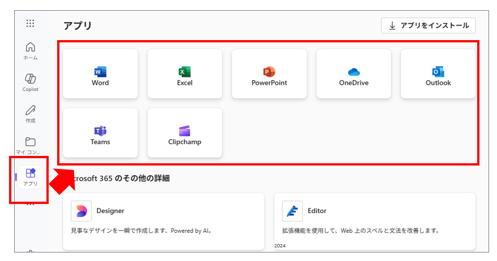Viewport: 497px width, 261px height.
Task: Open the PowerPoint app tile
Action: (269, 73)
